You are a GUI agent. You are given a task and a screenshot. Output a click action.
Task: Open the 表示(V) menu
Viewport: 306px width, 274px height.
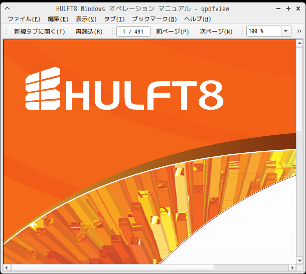(x=86, y=19)
